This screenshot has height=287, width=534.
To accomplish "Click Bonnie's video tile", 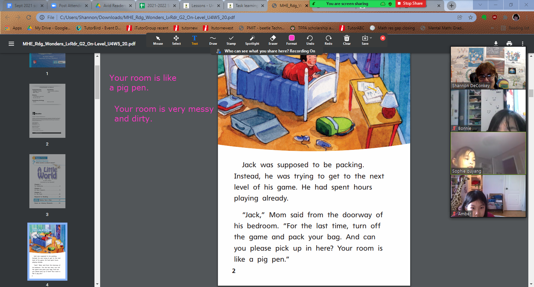I will pos(488,110).
